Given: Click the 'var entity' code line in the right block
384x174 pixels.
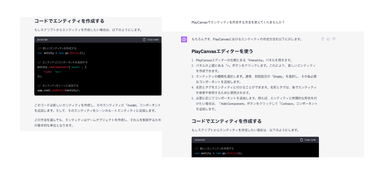Looking at the screenshot, I should [219, 153].
